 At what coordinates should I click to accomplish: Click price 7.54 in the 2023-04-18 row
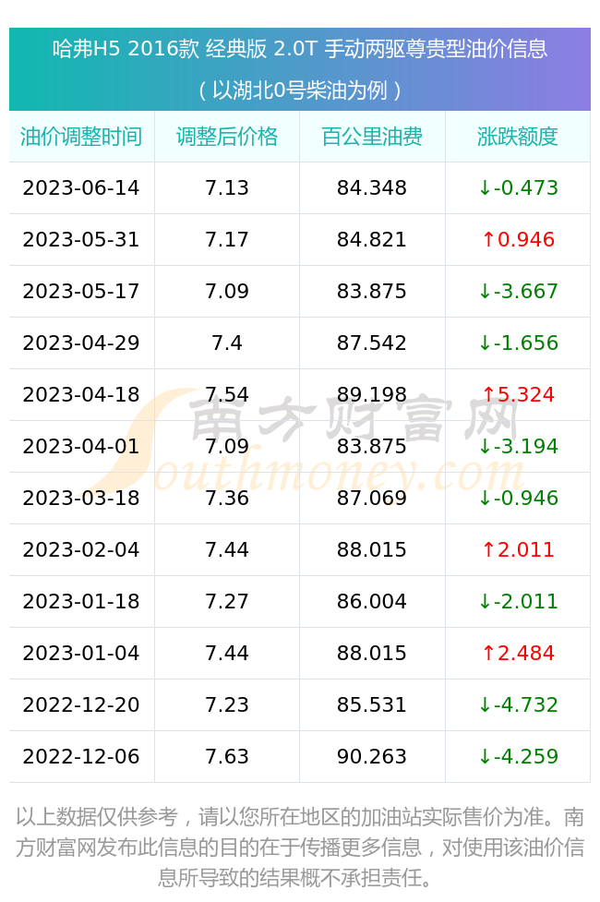(x=227, y=394)
